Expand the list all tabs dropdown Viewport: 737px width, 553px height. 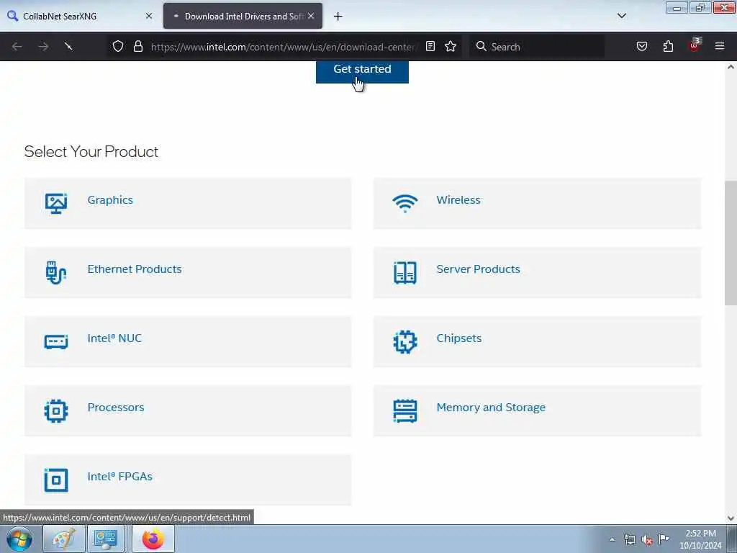(x=621, y=16)
